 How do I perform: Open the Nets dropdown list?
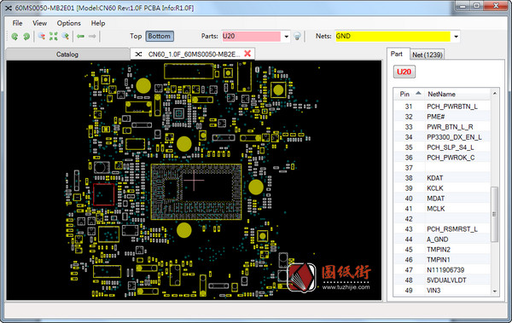pos(456,36)
